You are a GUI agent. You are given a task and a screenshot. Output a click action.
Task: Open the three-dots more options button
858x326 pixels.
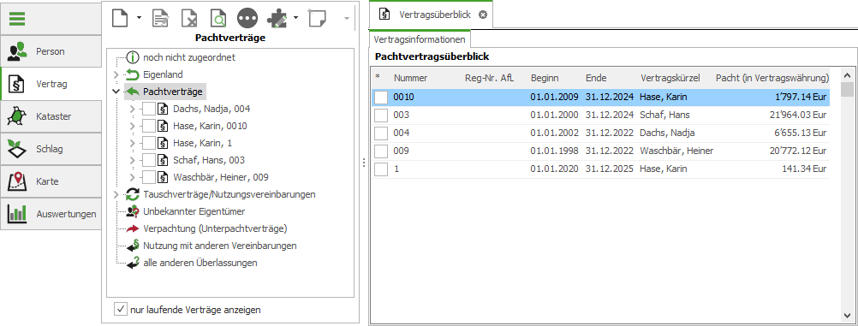(247, 18)
